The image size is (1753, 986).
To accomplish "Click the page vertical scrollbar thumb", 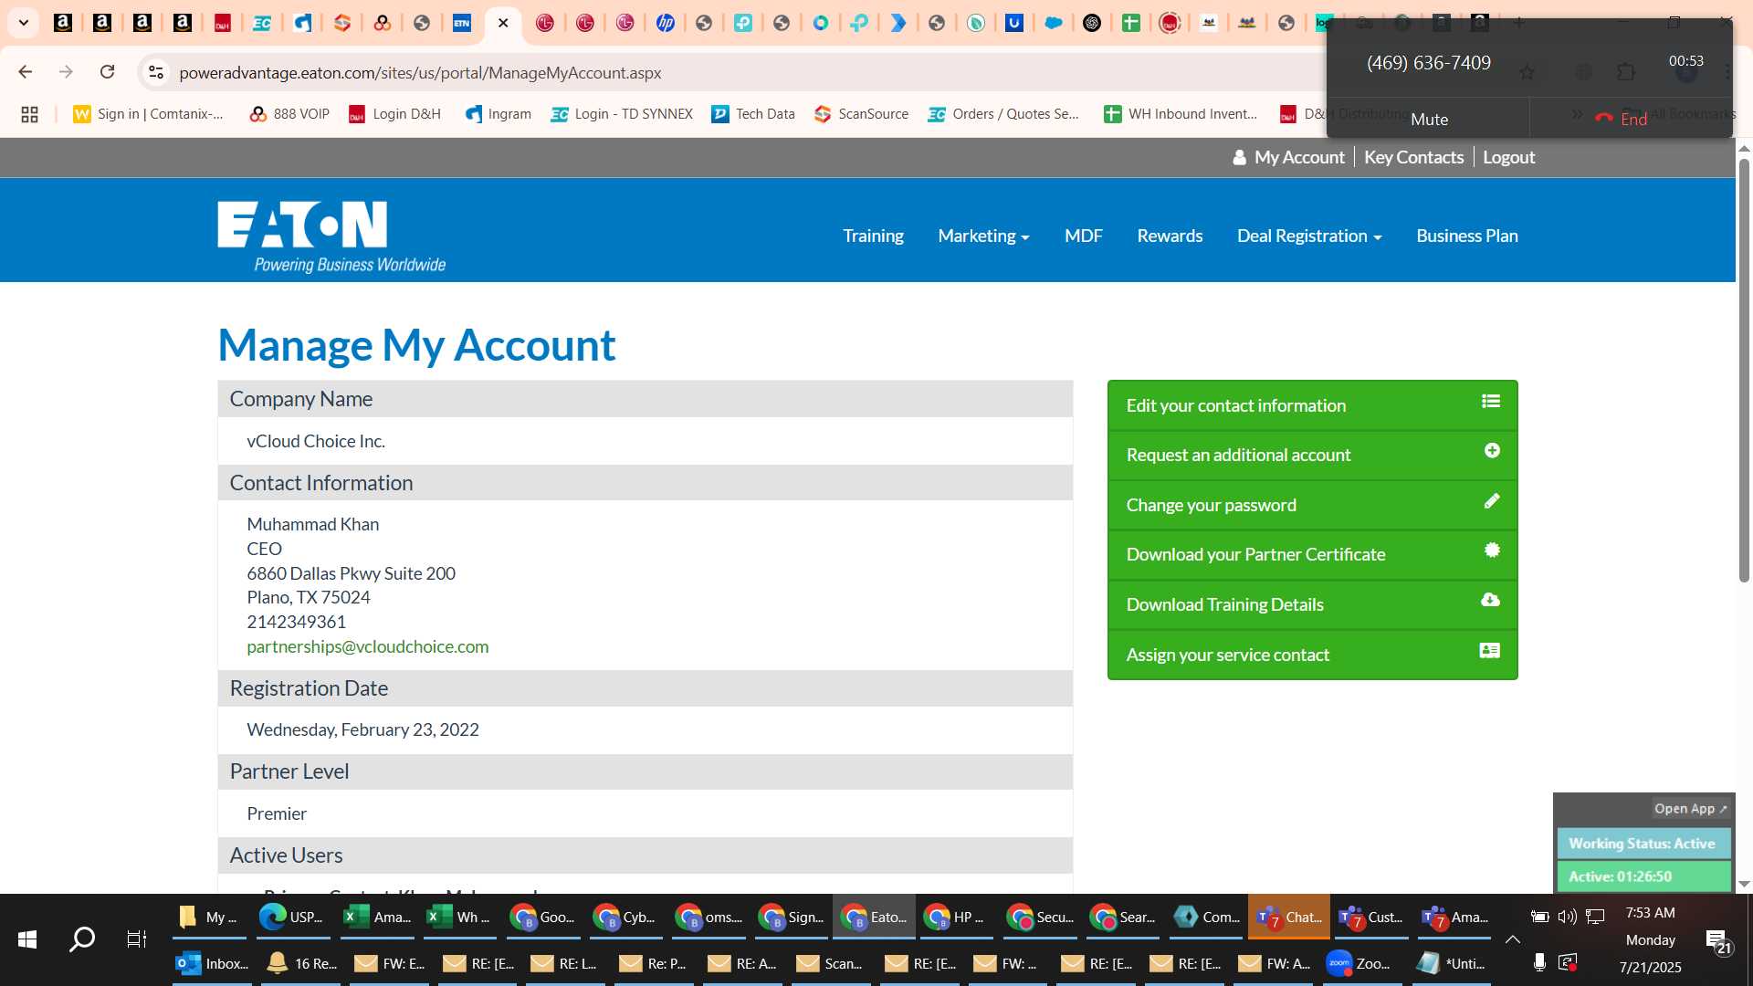I will pos(1744,370).
